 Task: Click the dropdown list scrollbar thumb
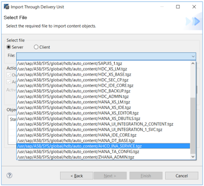click(193, 126)
